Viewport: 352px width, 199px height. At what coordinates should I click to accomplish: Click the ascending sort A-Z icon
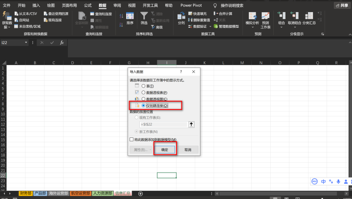coord(121,16)
